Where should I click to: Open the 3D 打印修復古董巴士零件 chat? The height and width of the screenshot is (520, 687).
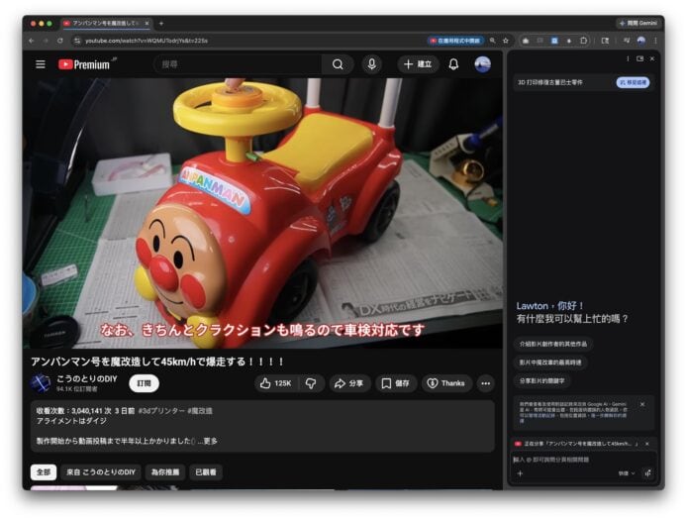[550, 82]
